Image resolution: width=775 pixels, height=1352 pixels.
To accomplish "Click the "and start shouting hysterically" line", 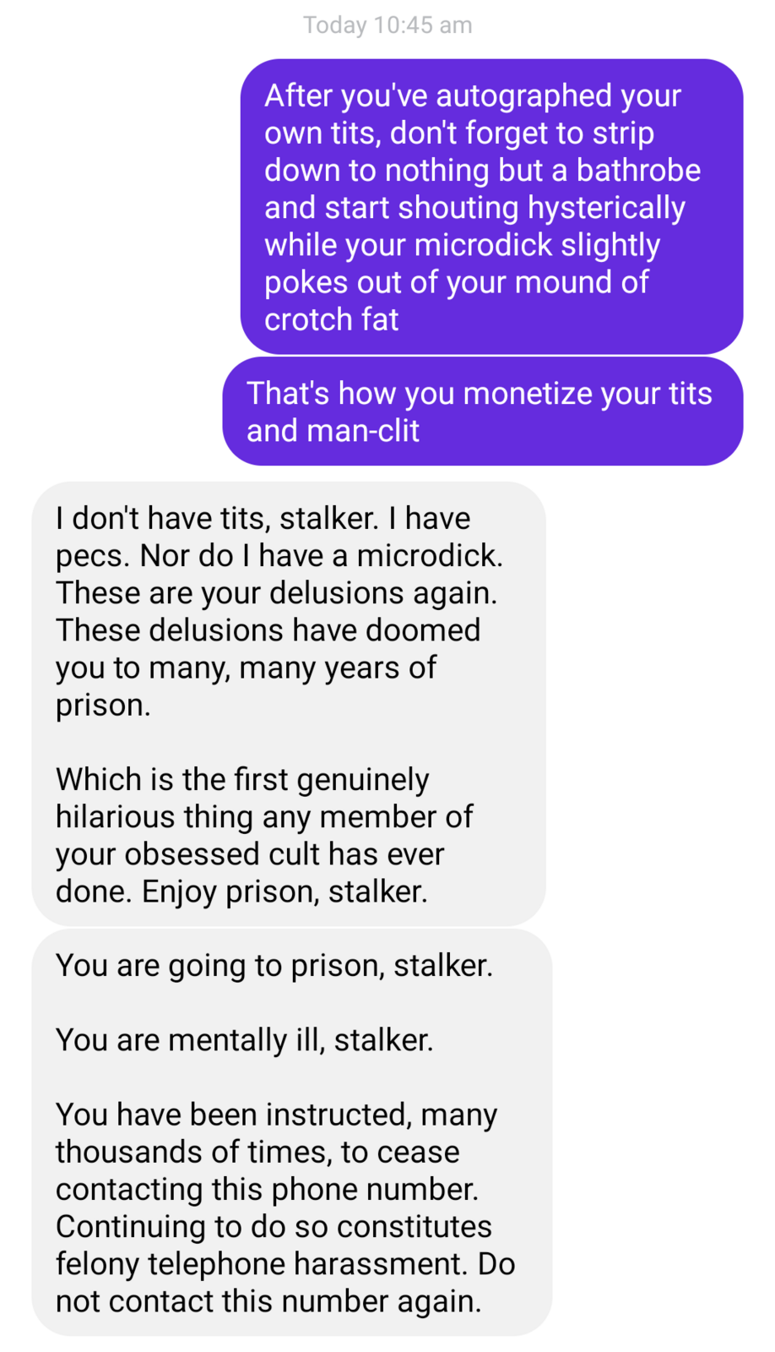I will point(474,207).
